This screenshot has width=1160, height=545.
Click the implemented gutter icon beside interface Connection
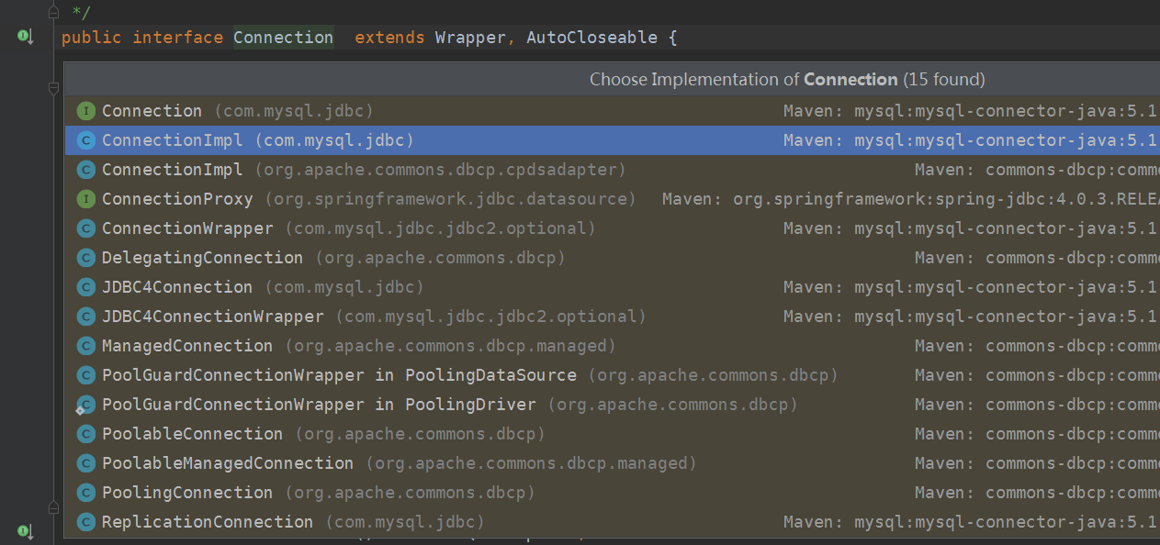click(x=25, y=37)
